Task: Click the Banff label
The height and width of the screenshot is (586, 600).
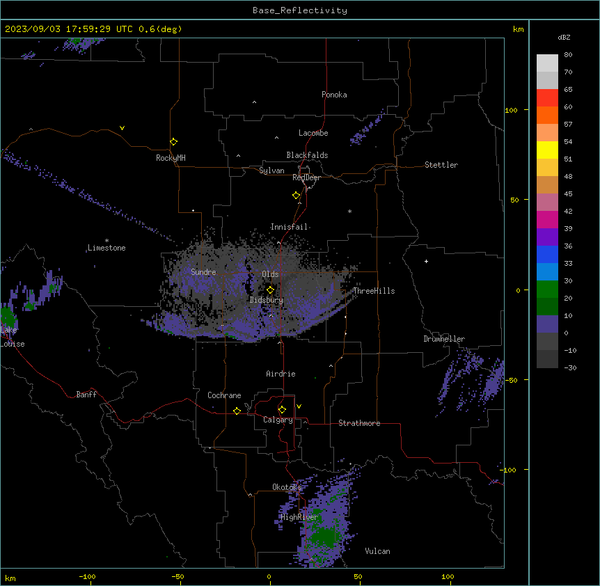Action: pyautogui.click(x=86, y=395)
